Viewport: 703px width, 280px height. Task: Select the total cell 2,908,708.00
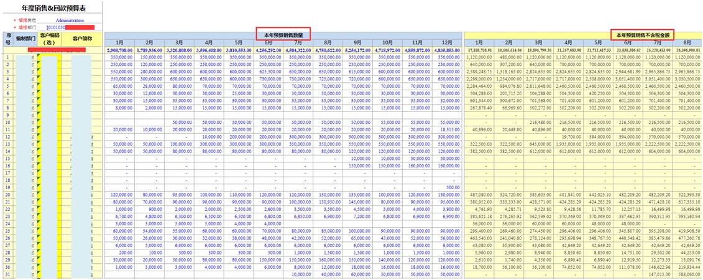pos(119,50)
